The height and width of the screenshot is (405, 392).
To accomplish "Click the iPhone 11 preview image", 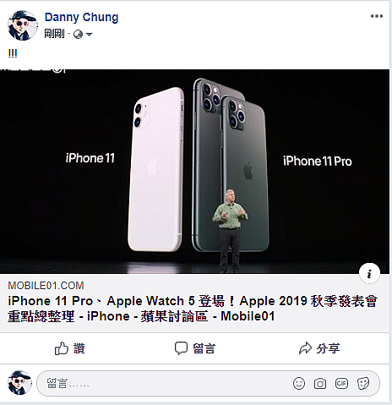I will coord(194,172).
